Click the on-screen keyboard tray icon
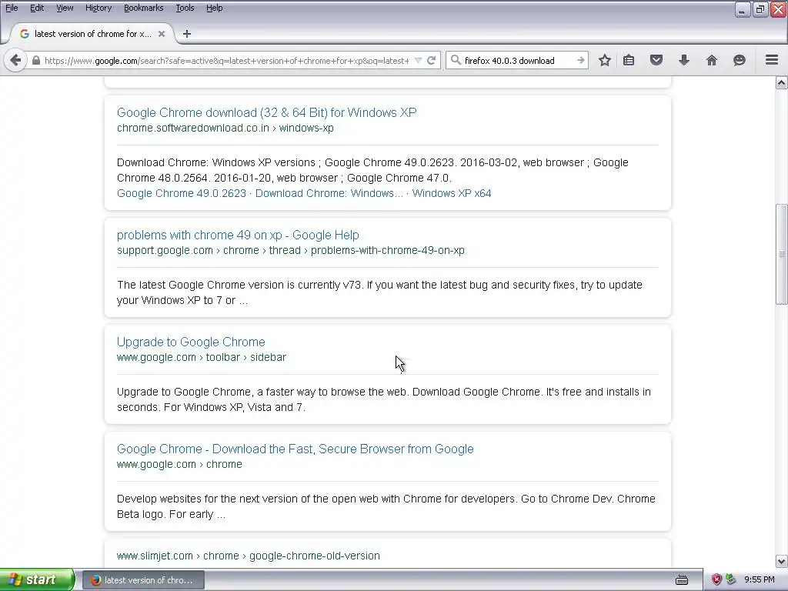Image resolution: width=788 pixels, height=591 pixels. click(682, 580)
